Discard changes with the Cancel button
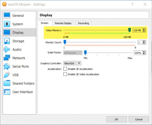Screen dimensions: 152x125 click(x=139, y=119)
